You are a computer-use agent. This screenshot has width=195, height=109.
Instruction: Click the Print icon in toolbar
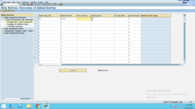click(35, 5)
